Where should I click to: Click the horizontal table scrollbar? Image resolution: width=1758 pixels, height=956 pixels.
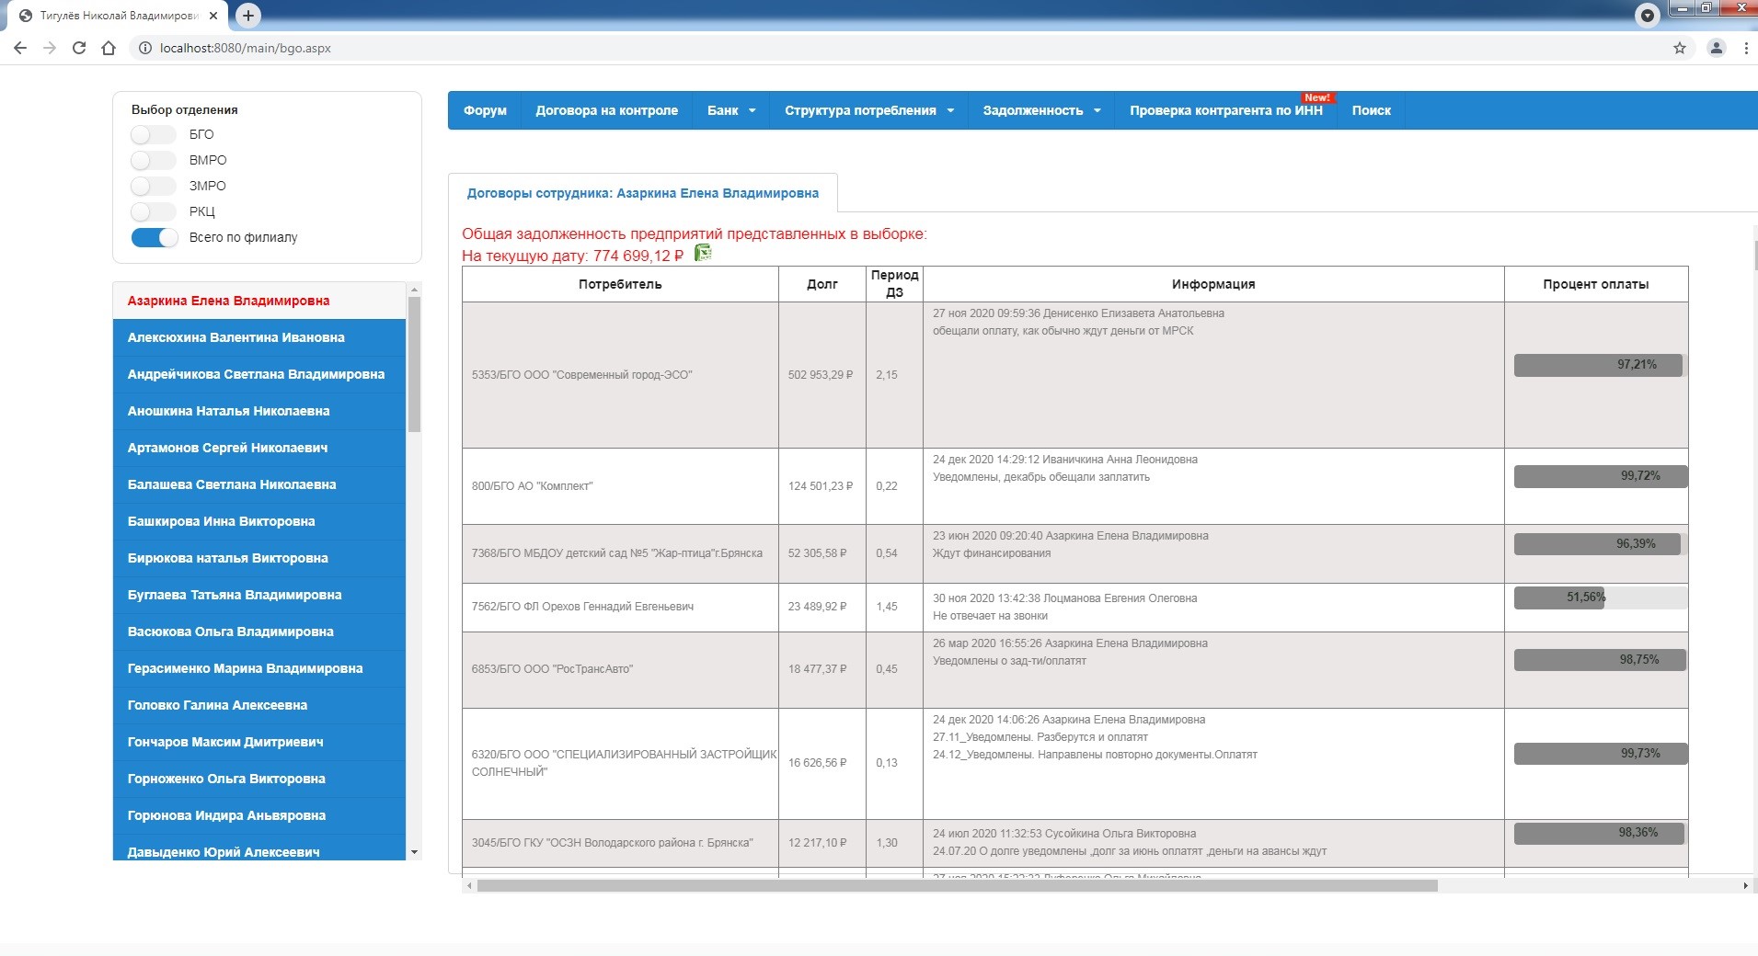click(x=957, y=886)
